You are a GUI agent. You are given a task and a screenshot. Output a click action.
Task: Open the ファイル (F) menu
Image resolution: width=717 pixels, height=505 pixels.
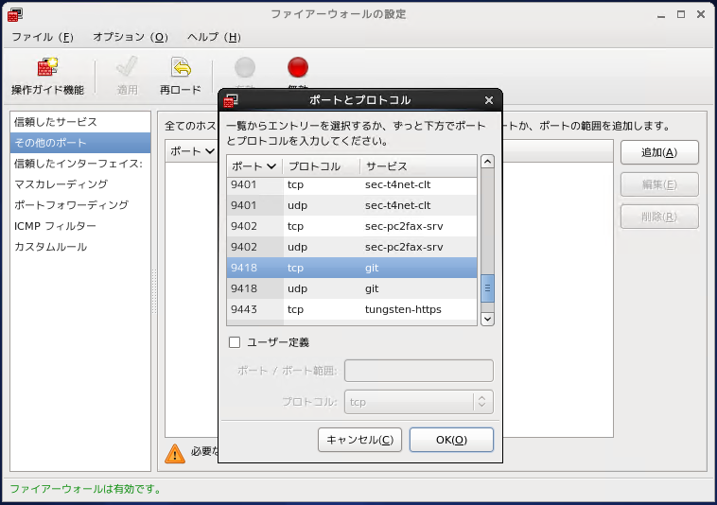pos(43,37)
